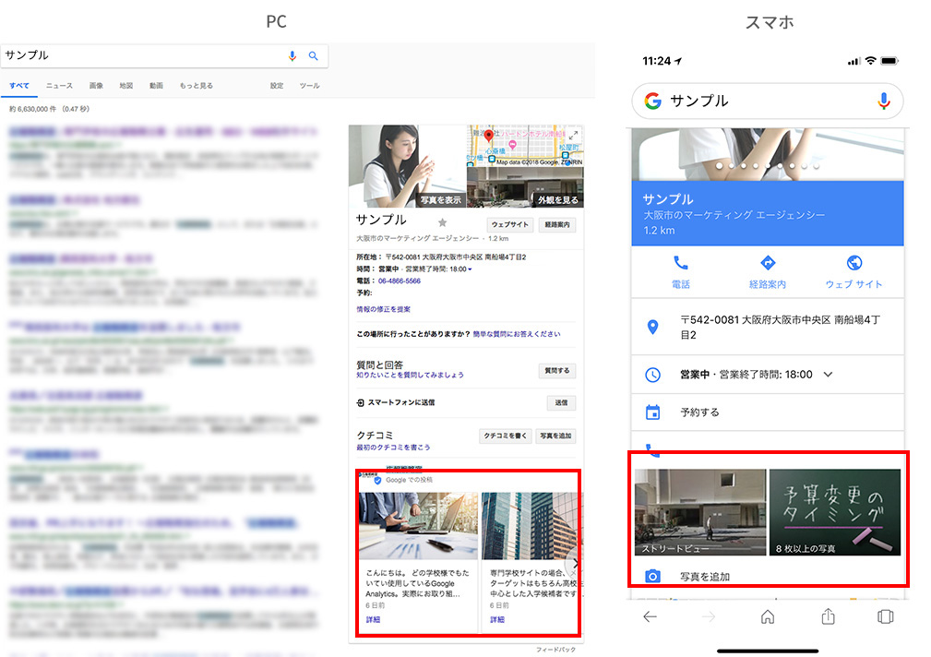Click the 質問する button
This screenshot has height=657, width=931.
pos(557,371)
